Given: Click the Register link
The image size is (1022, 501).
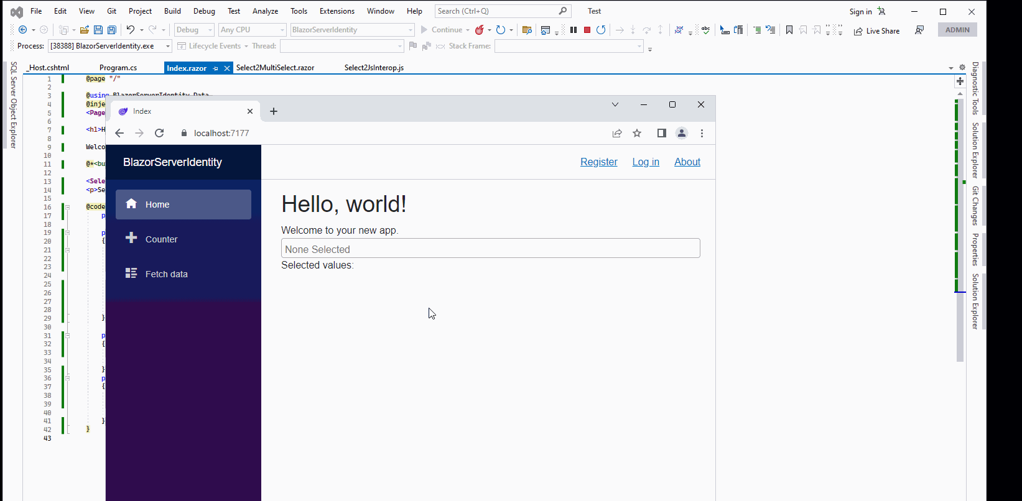Looking at the screenshot, I should 599,162.
